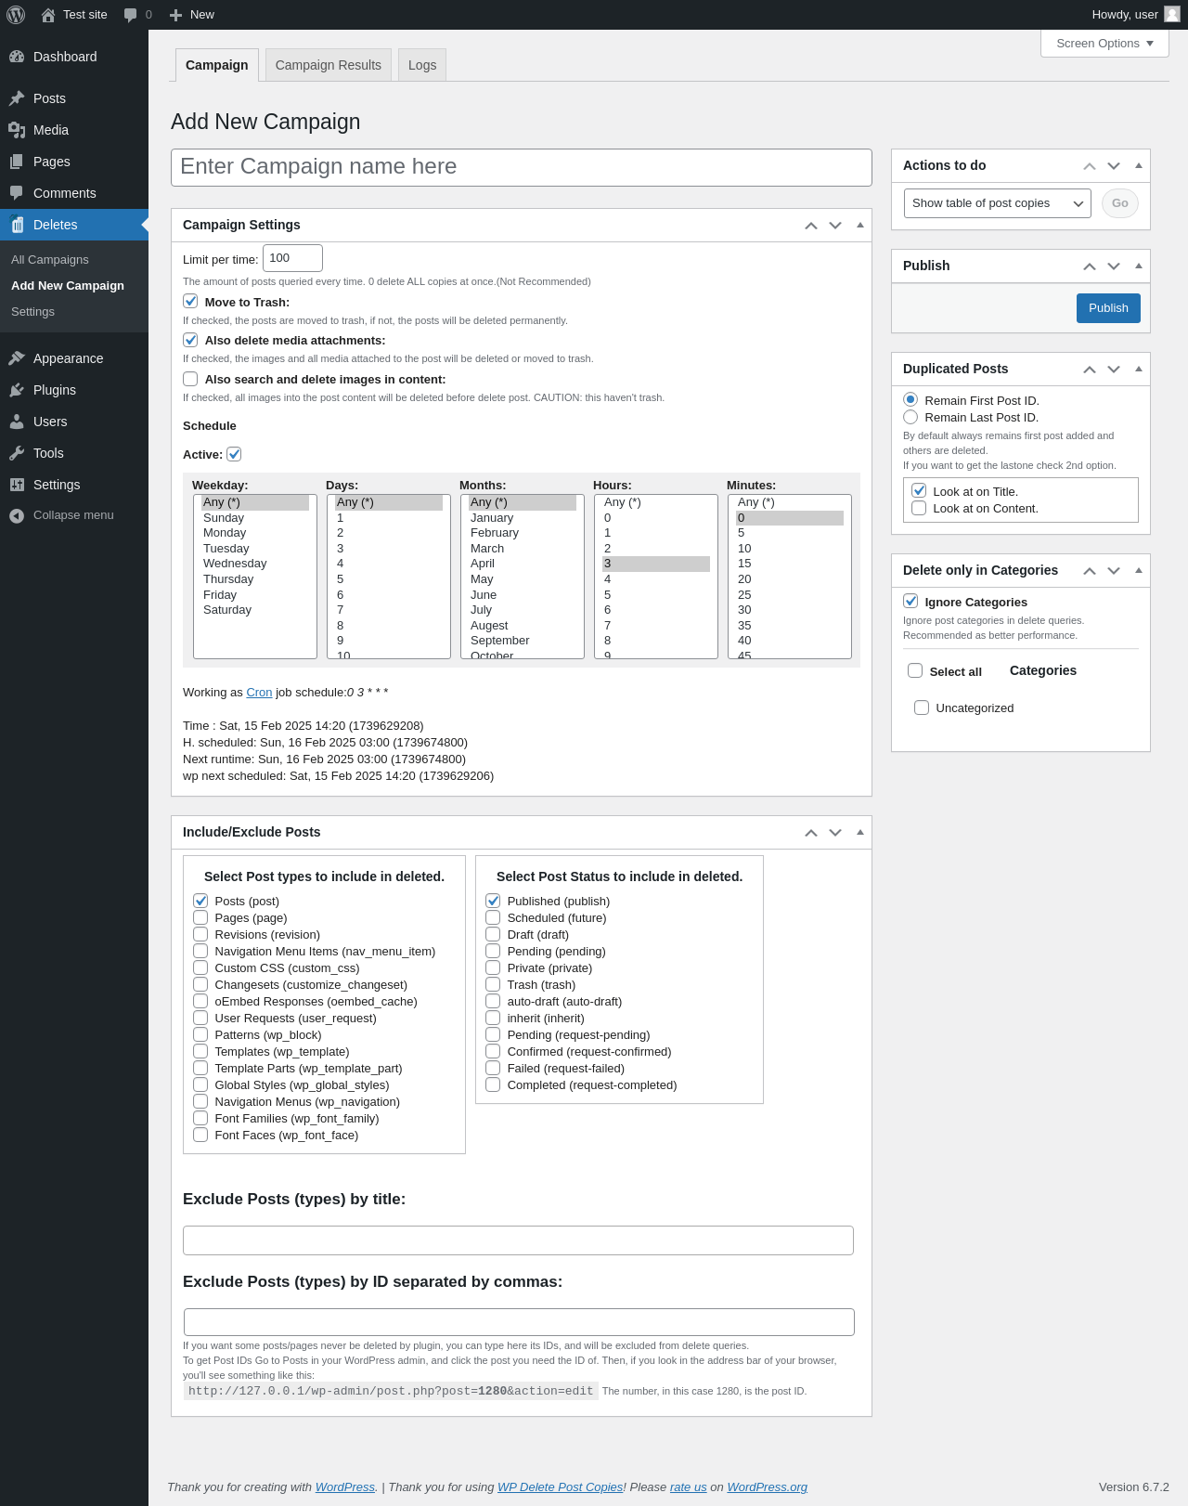Open Pages sidebar item
1188x1506 pixels.
74,162
